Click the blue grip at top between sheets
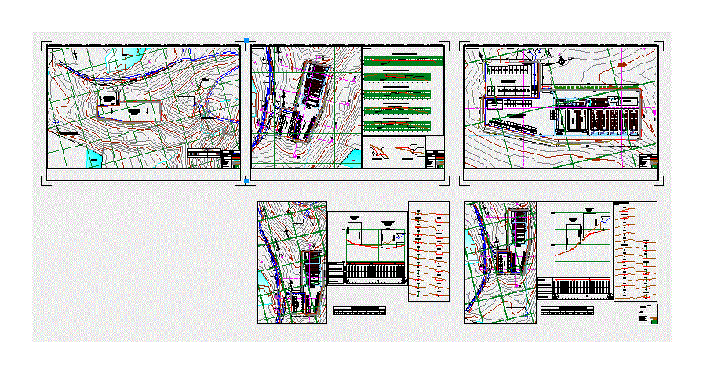This screenshot has width=703, height=373. point(246,41)
